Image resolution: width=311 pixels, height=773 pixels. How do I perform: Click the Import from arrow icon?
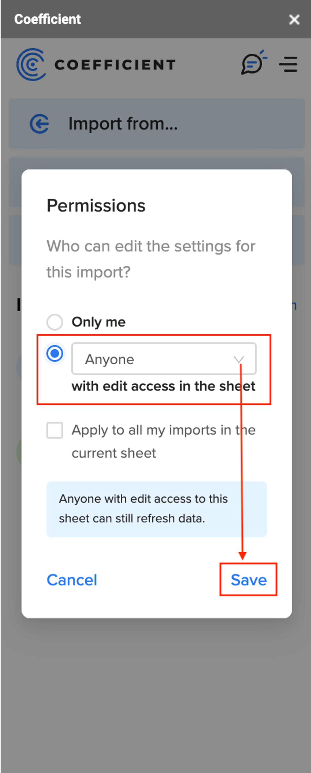coord(39,123)
